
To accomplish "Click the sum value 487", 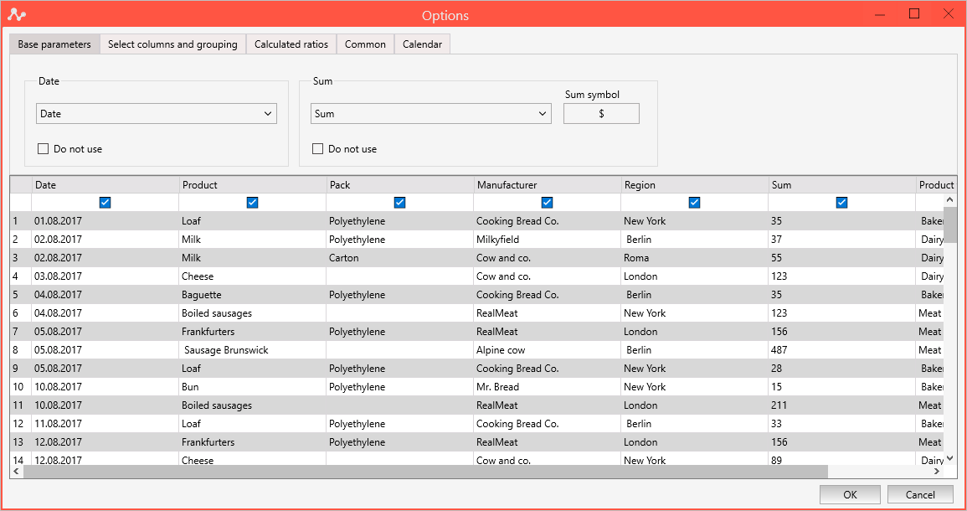I will tap(842, 350).
